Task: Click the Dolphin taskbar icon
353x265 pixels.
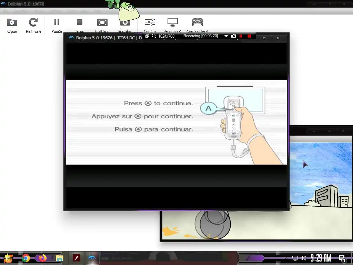Action: [92, 258]
